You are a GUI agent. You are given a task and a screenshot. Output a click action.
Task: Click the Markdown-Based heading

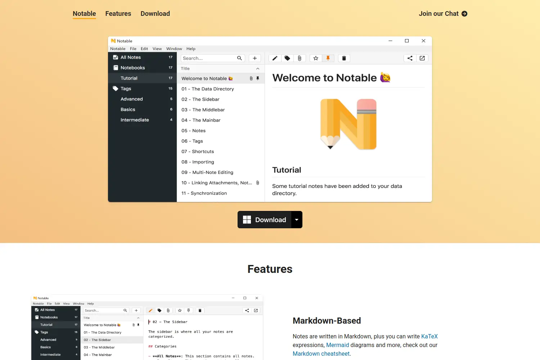[x=327, y=321]
